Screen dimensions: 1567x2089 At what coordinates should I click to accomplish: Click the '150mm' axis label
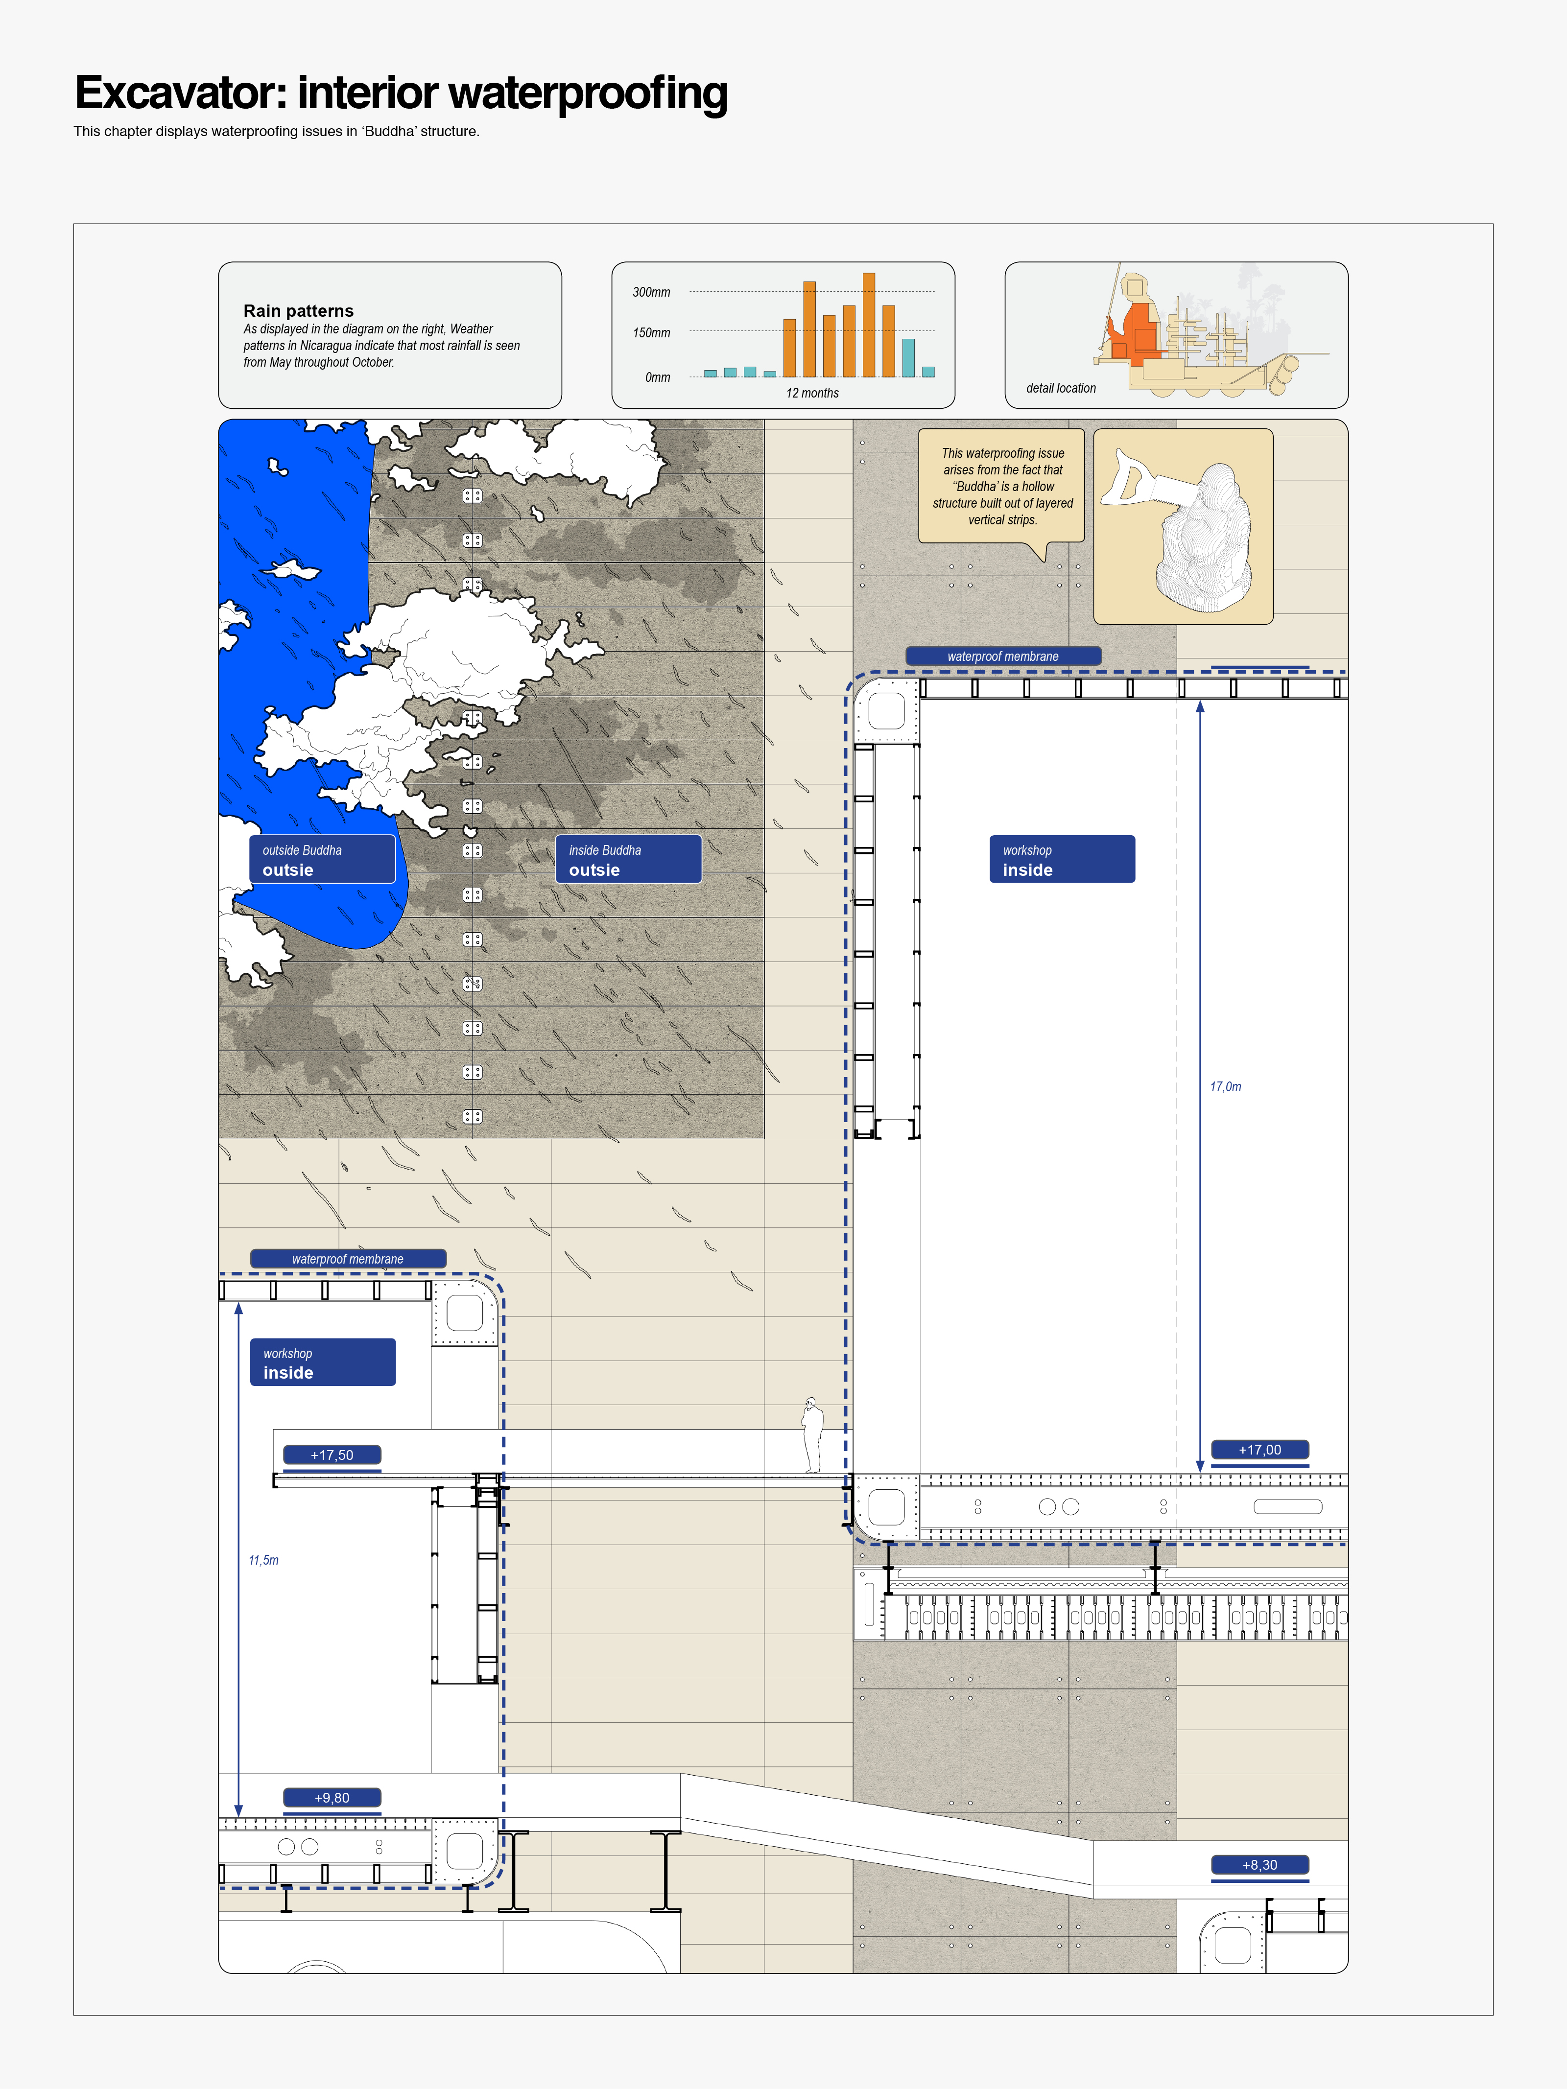tap(652, 332)
